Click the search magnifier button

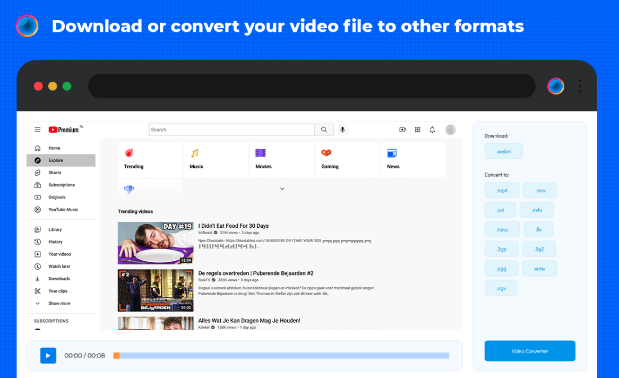click(x=324, y=130)
